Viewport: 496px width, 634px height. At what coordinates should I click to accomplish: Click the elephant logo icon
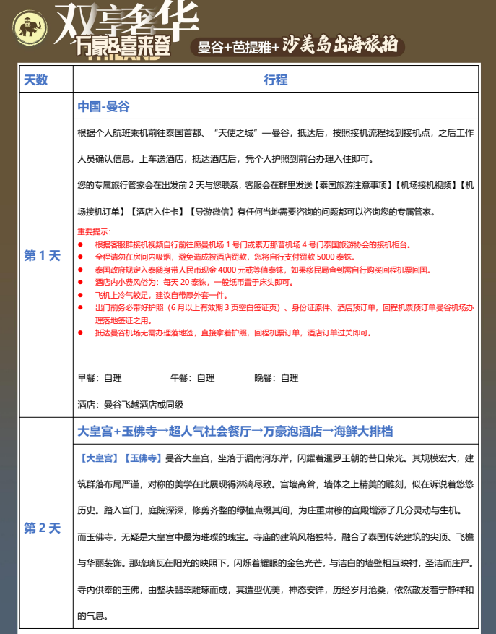(30, 27)
